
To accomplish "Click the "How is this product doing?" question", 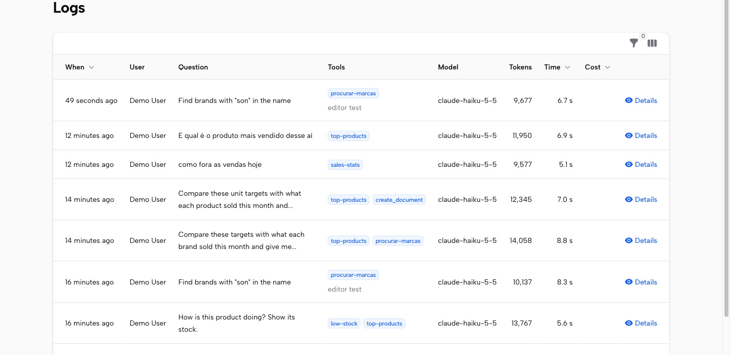I will (x=237, y=323).
